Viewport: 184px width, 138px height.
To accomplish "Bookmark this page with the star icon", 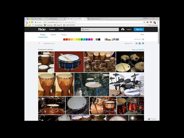I will coord(144,22).
